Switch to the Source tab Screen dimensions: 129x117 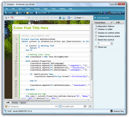click(23, 103)
